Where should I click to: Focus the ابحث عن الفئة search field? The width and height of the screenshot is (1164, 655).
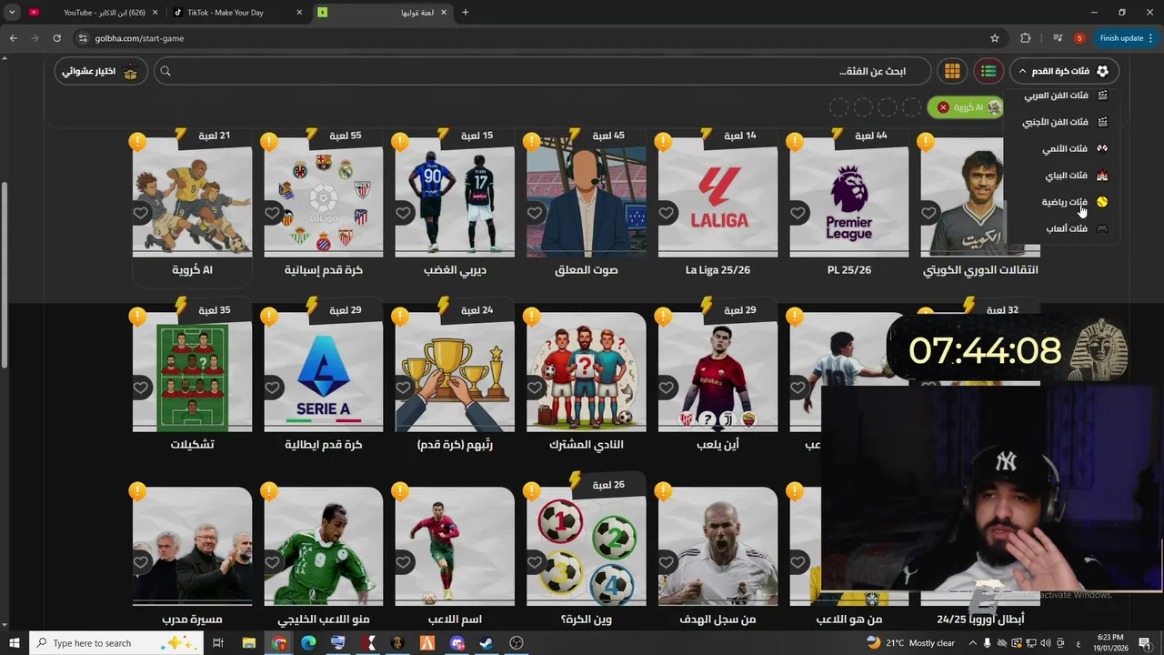(x=543, y=71)
